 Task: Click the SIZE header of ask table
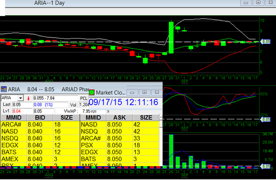[146, 118]
